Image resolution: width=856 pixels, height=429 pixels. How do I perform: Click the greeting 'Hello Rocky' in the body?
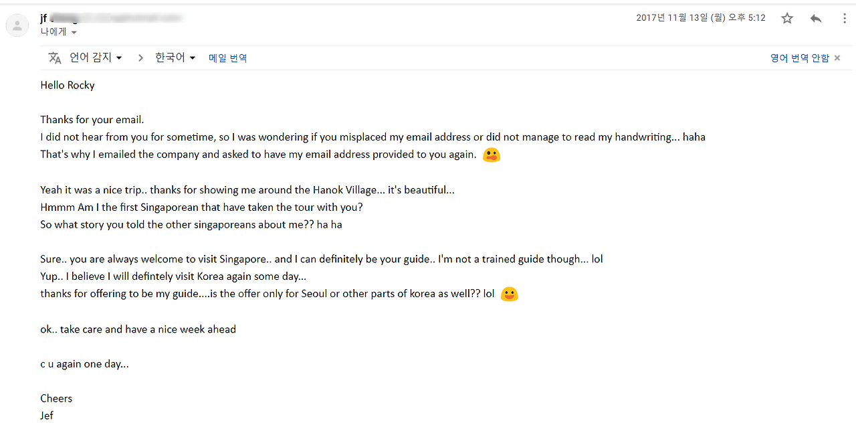coord(67,85)
